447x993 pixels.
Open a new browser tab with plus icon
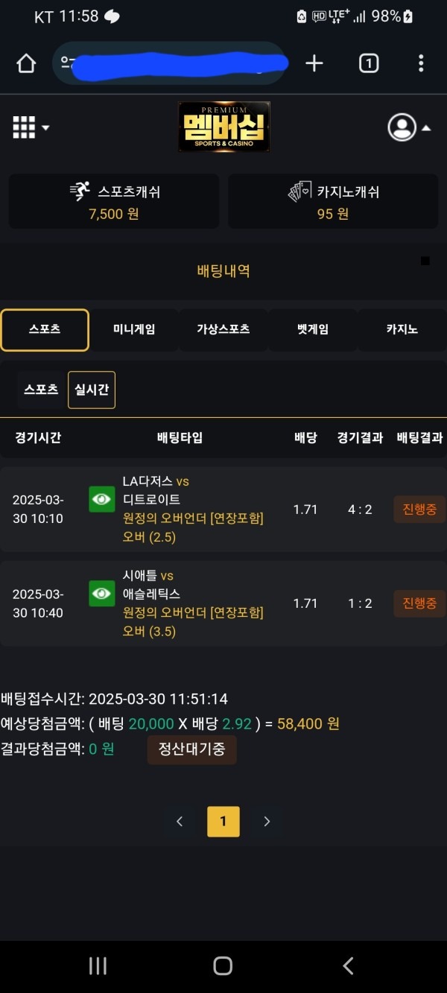[314, 63]
